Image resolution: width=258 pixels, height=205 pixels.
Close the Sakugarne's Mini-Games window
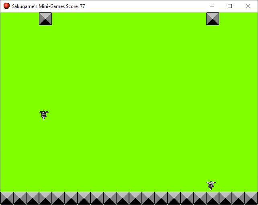tap(248, 6)
